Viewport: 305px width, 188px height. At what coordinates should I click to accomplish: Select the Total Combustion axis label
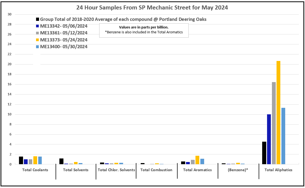[156, 170]
